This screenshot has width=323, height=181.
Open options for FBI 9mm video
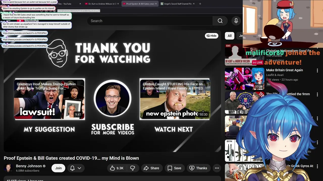click(317, 95)
